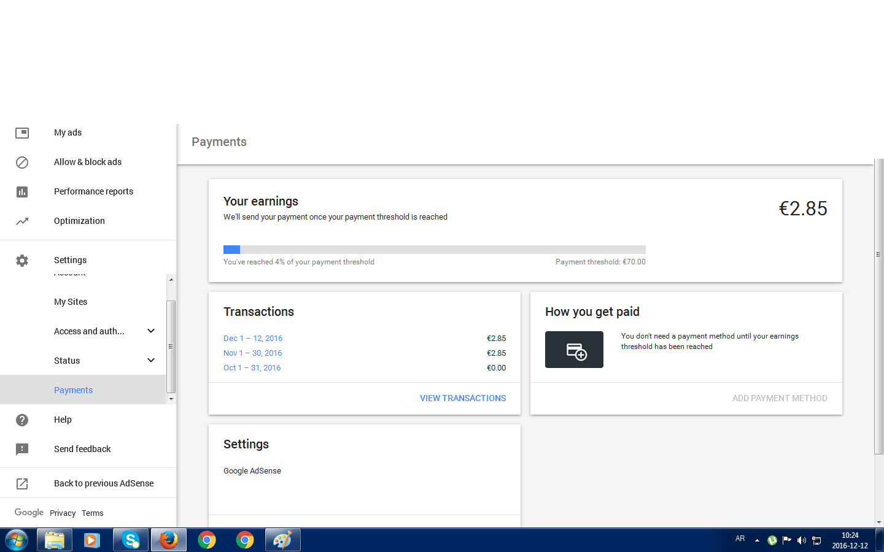Screen dimensions: 884x552
Task: Click the Back to previous AdSense external link icon
Action: pos(22,483)
